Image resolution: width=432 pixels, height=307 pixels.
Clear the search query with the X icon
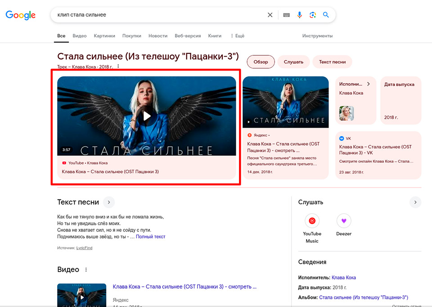click(x=270, y=15)
